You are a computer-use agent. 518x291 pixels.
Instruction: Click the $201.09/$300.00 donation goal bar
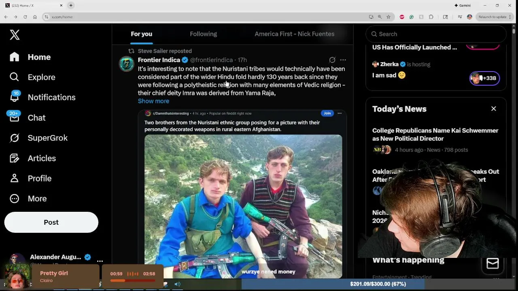click(x=378, y=284)
